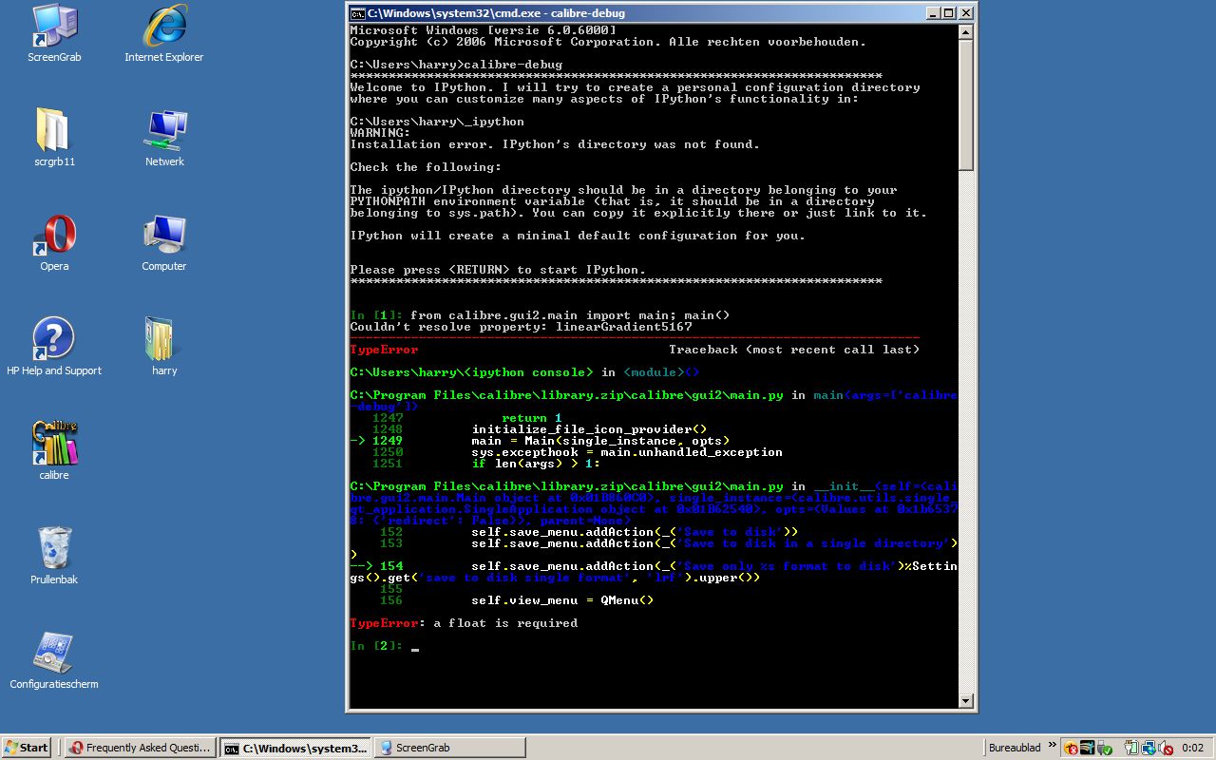This screenshot has width=1216, height=760.
Task: Click the muted volume tray icon
Action: point(1166,748)
